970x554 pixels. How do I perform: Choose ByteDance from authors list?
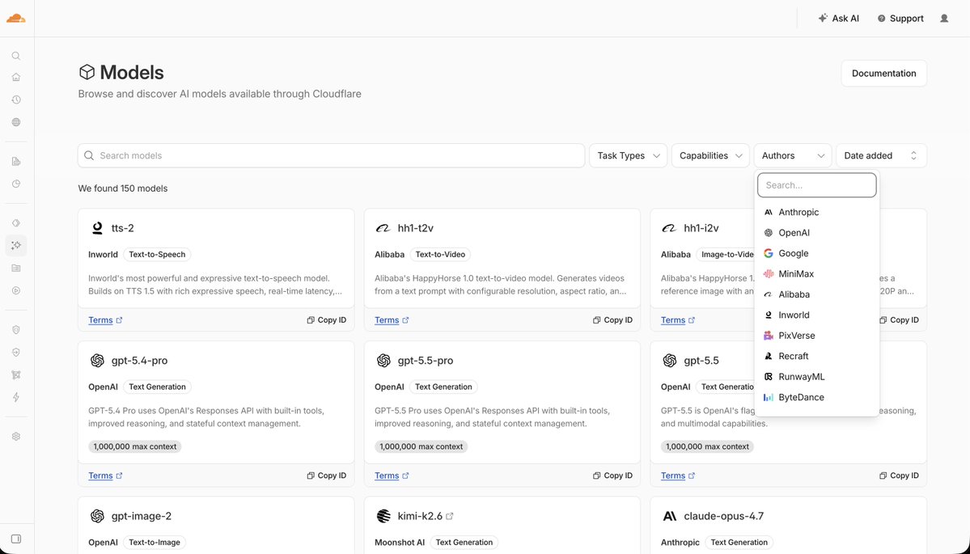[816, 397]
